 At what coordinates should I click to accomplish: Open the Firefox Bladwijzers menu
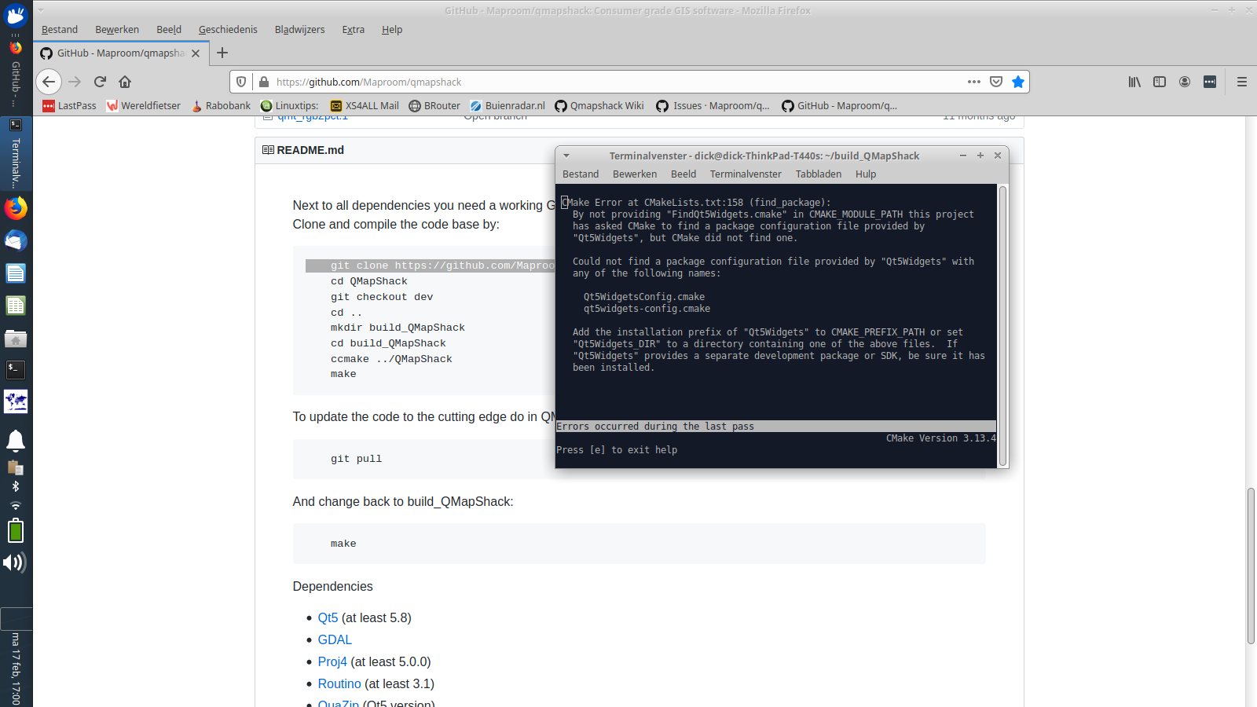pos(299,29)
